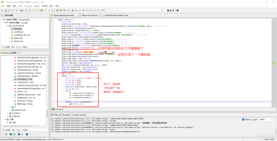Open the 调试器 menu
Image resolution: width=277 pixels, height=141 pixels.
coord(45,6)
